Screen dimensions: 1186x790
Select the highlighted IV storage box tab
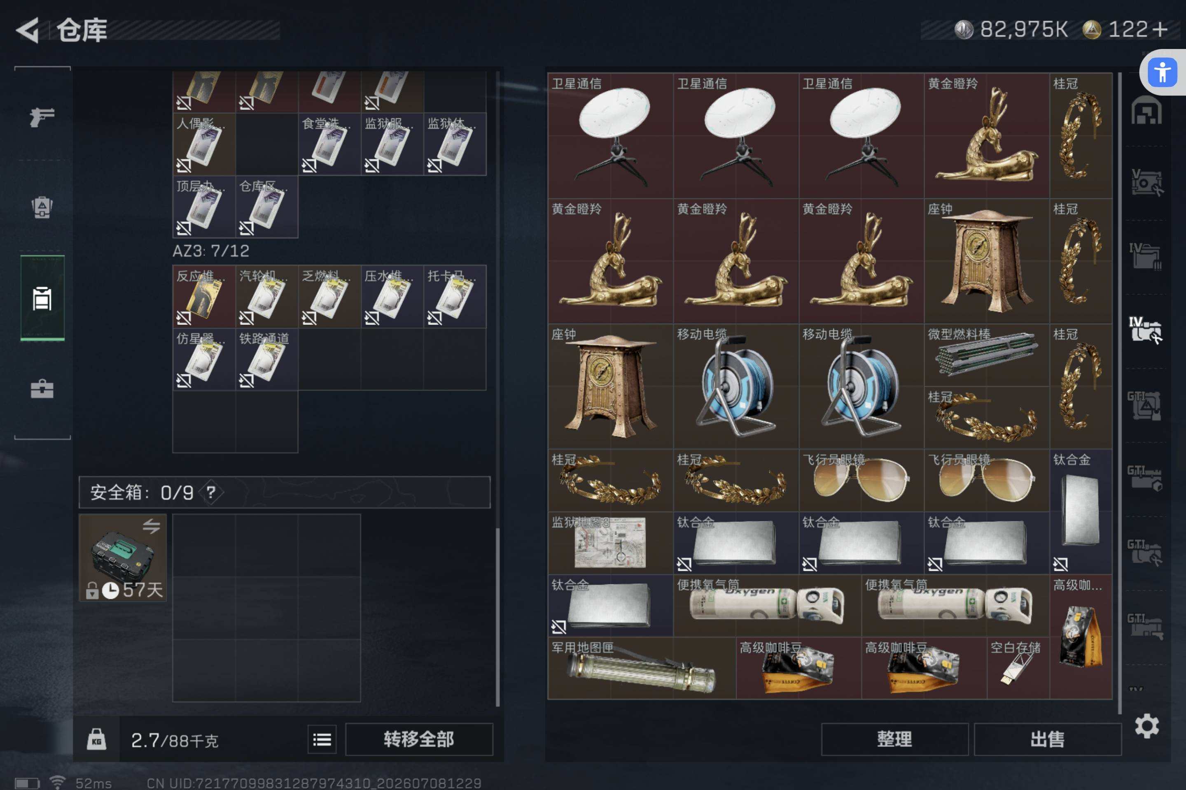click(1145, 330)
